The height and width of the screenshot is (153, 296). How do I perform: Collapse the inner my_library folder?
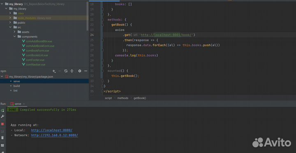coord(6,9)
